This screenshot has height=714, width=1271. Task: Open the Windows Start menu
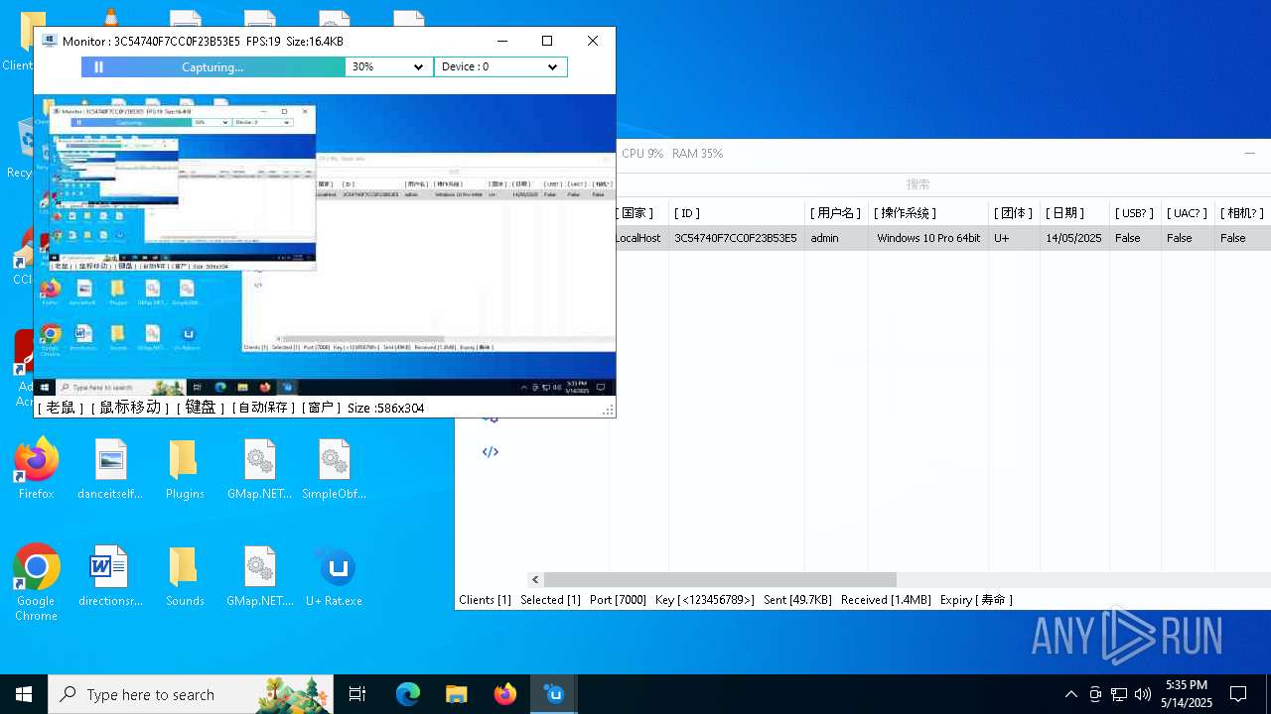pos(24,694)
